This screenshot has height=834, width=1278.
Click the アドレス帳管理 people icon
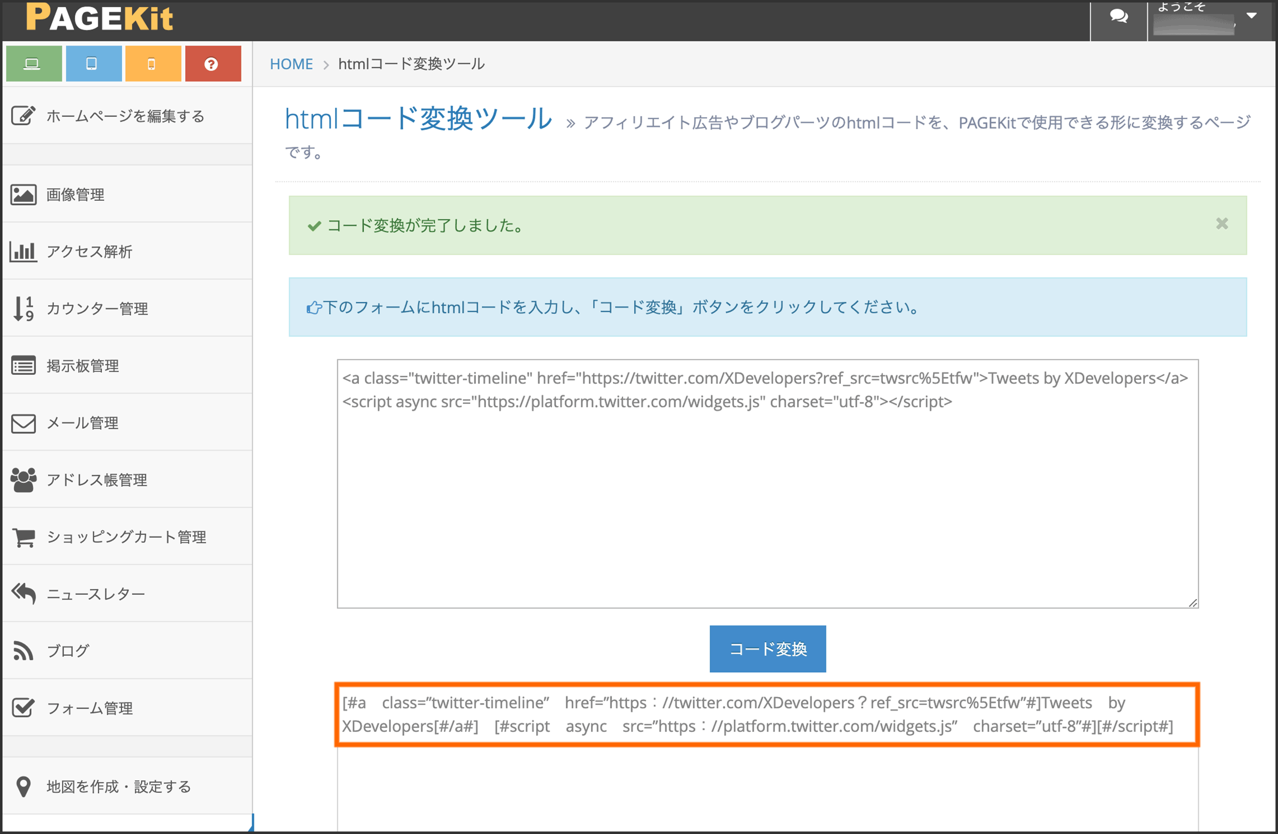(x=24, y=480)
